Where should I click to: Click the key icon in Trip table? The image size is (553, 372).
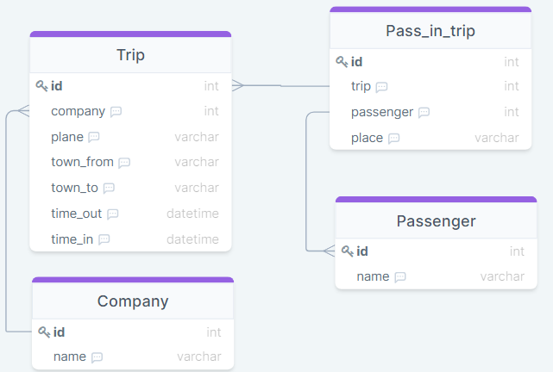pyautogui.click(x=41, y=86)
